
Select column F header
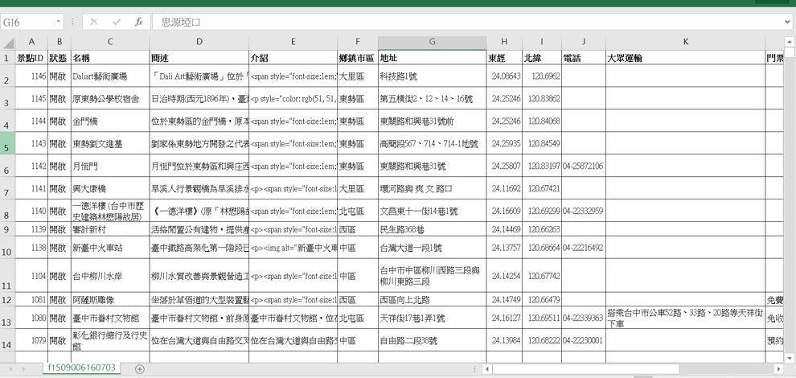[357, 42]
